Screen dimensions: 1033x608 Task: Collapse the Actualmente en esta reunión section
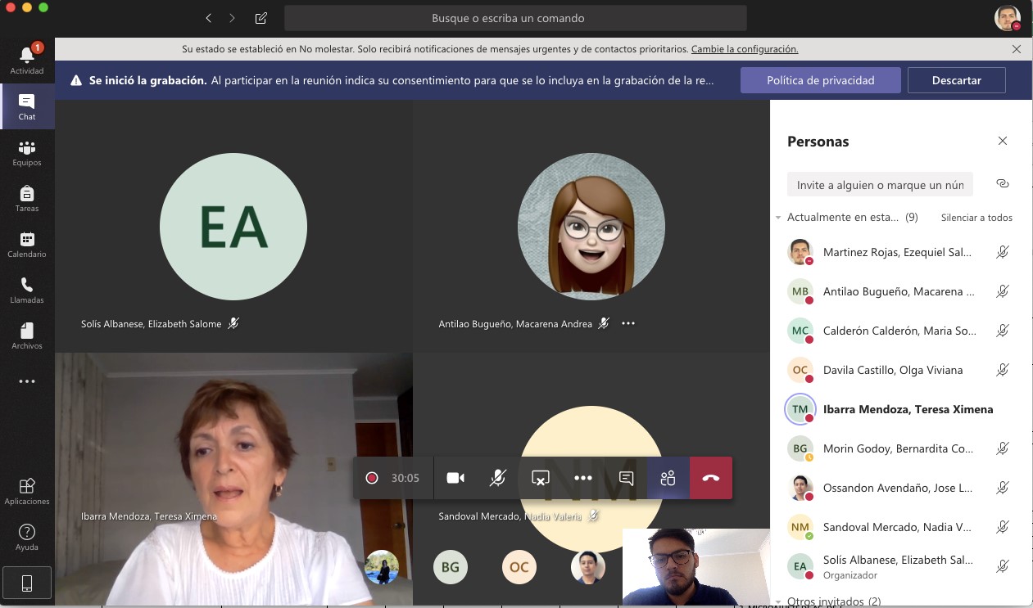(778, 218)
